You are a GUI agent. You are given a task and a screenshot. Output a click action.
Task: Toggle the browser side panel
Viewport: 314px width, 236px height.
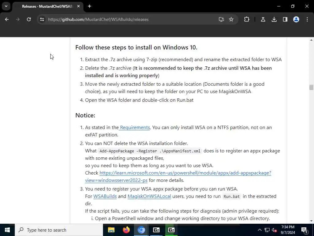pyautogui.click(x=285, y=19)
